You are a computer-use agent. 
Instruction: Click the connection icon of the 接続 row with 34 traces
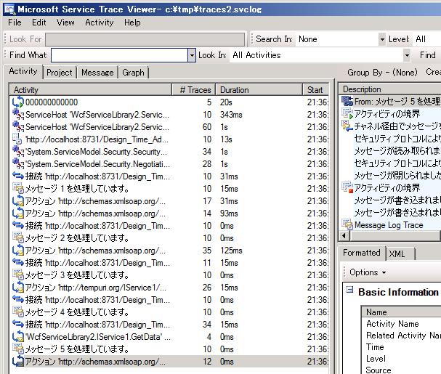(x=18, y=324)
